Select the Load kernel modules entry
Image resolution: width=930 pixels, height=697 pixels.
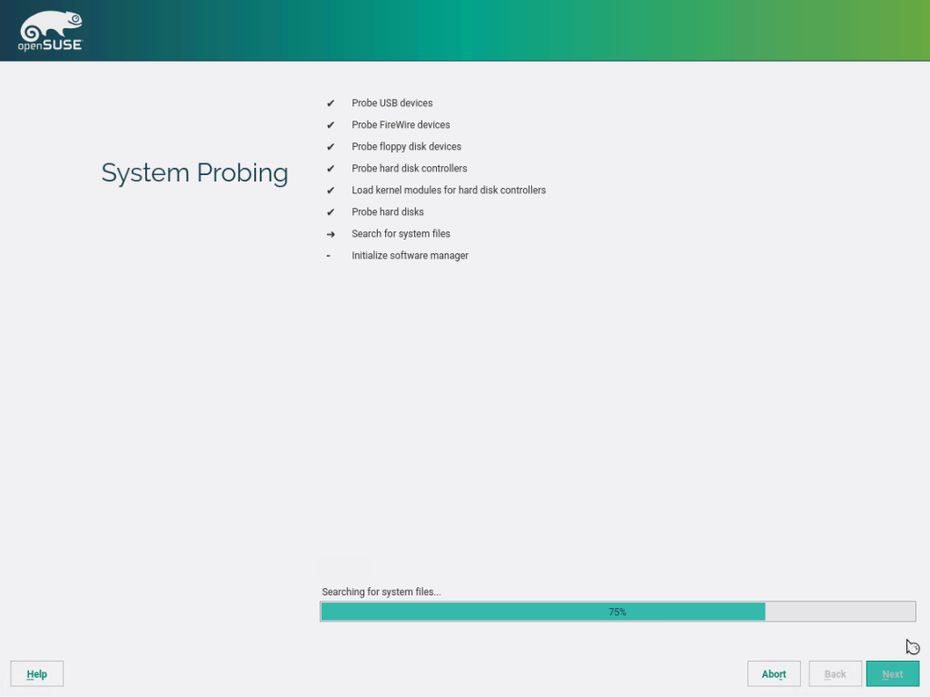pyautogui.click(x=449, y=190)
